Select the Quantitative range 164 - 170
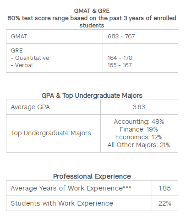The width and height of the screenshot is (186, 217). pos(120,58)
